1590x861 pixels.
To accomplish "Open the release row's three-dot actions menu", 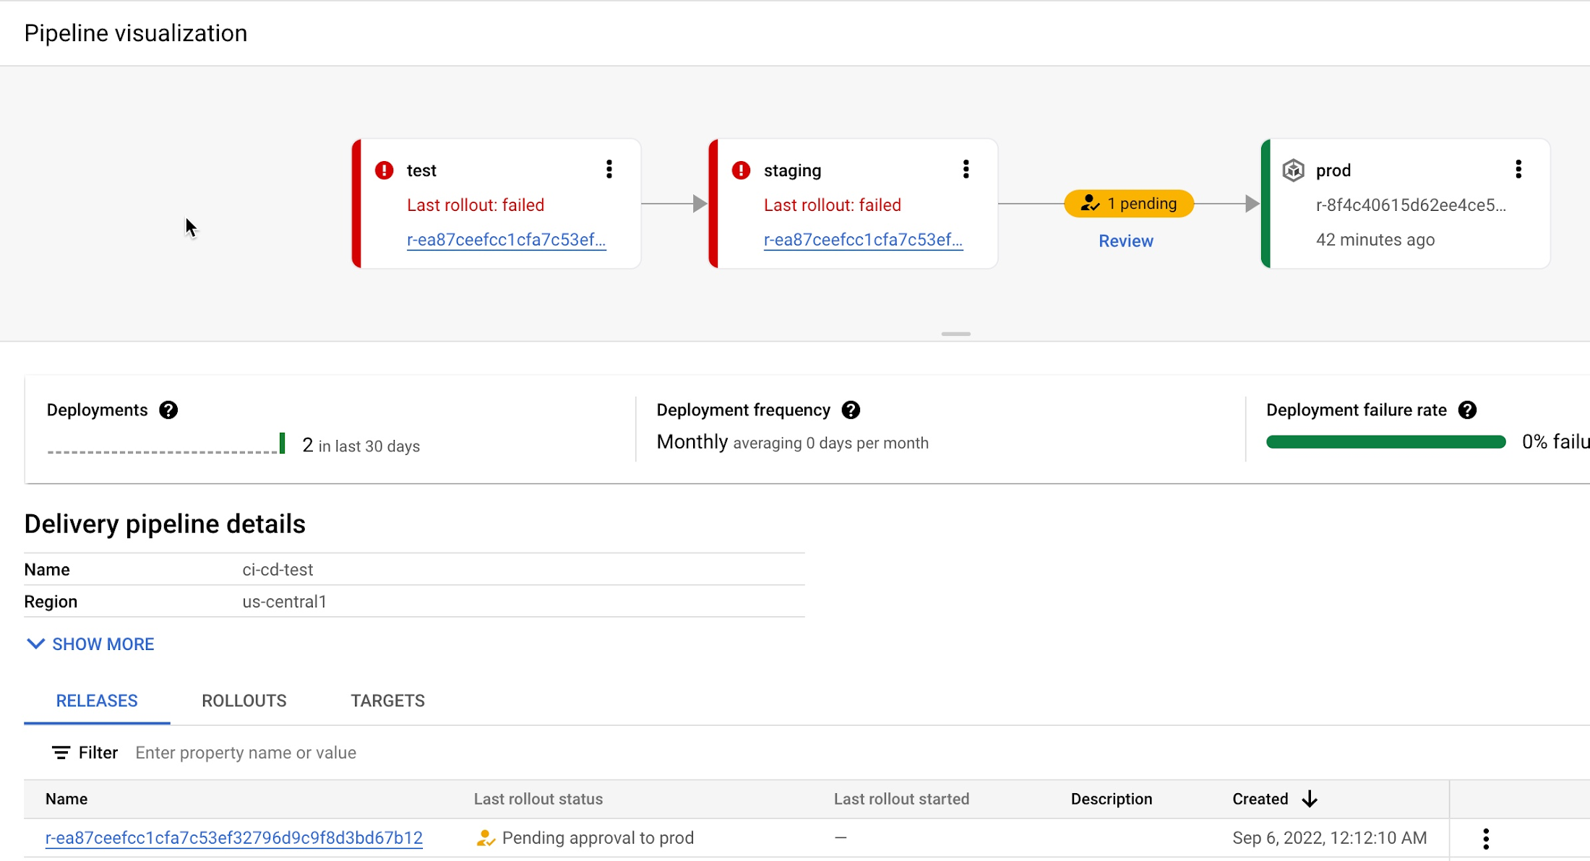I will coord(1486,839).
